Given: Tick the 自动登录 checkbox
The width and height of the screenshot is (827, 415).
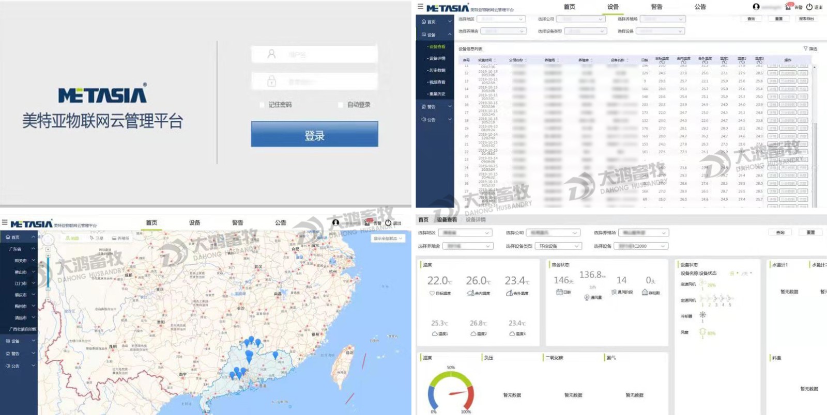Looking at the screenshot, I should (x=341, y=105).
